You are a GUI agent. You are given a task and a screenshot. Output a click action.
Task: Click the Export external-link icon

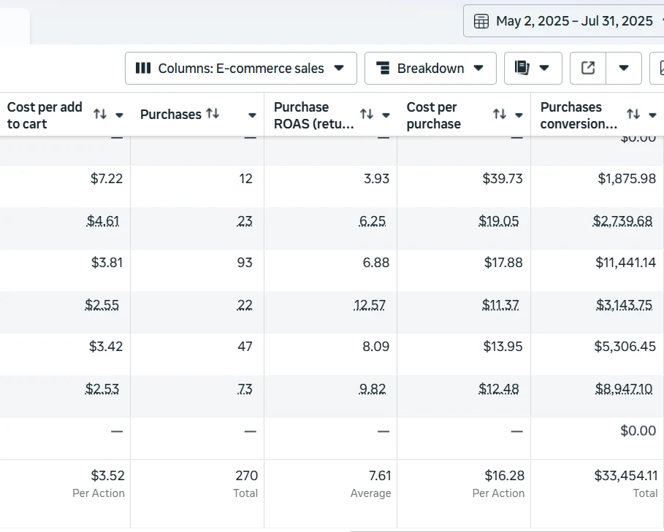pyautogui.click(x=588, y=68)
